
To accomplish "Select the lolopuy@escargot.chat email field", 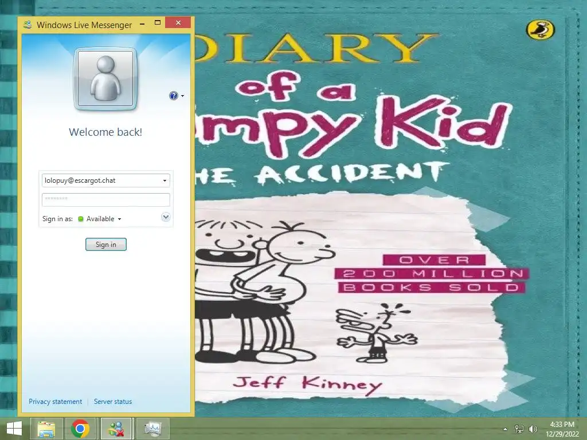I will [x=106, y=180].
